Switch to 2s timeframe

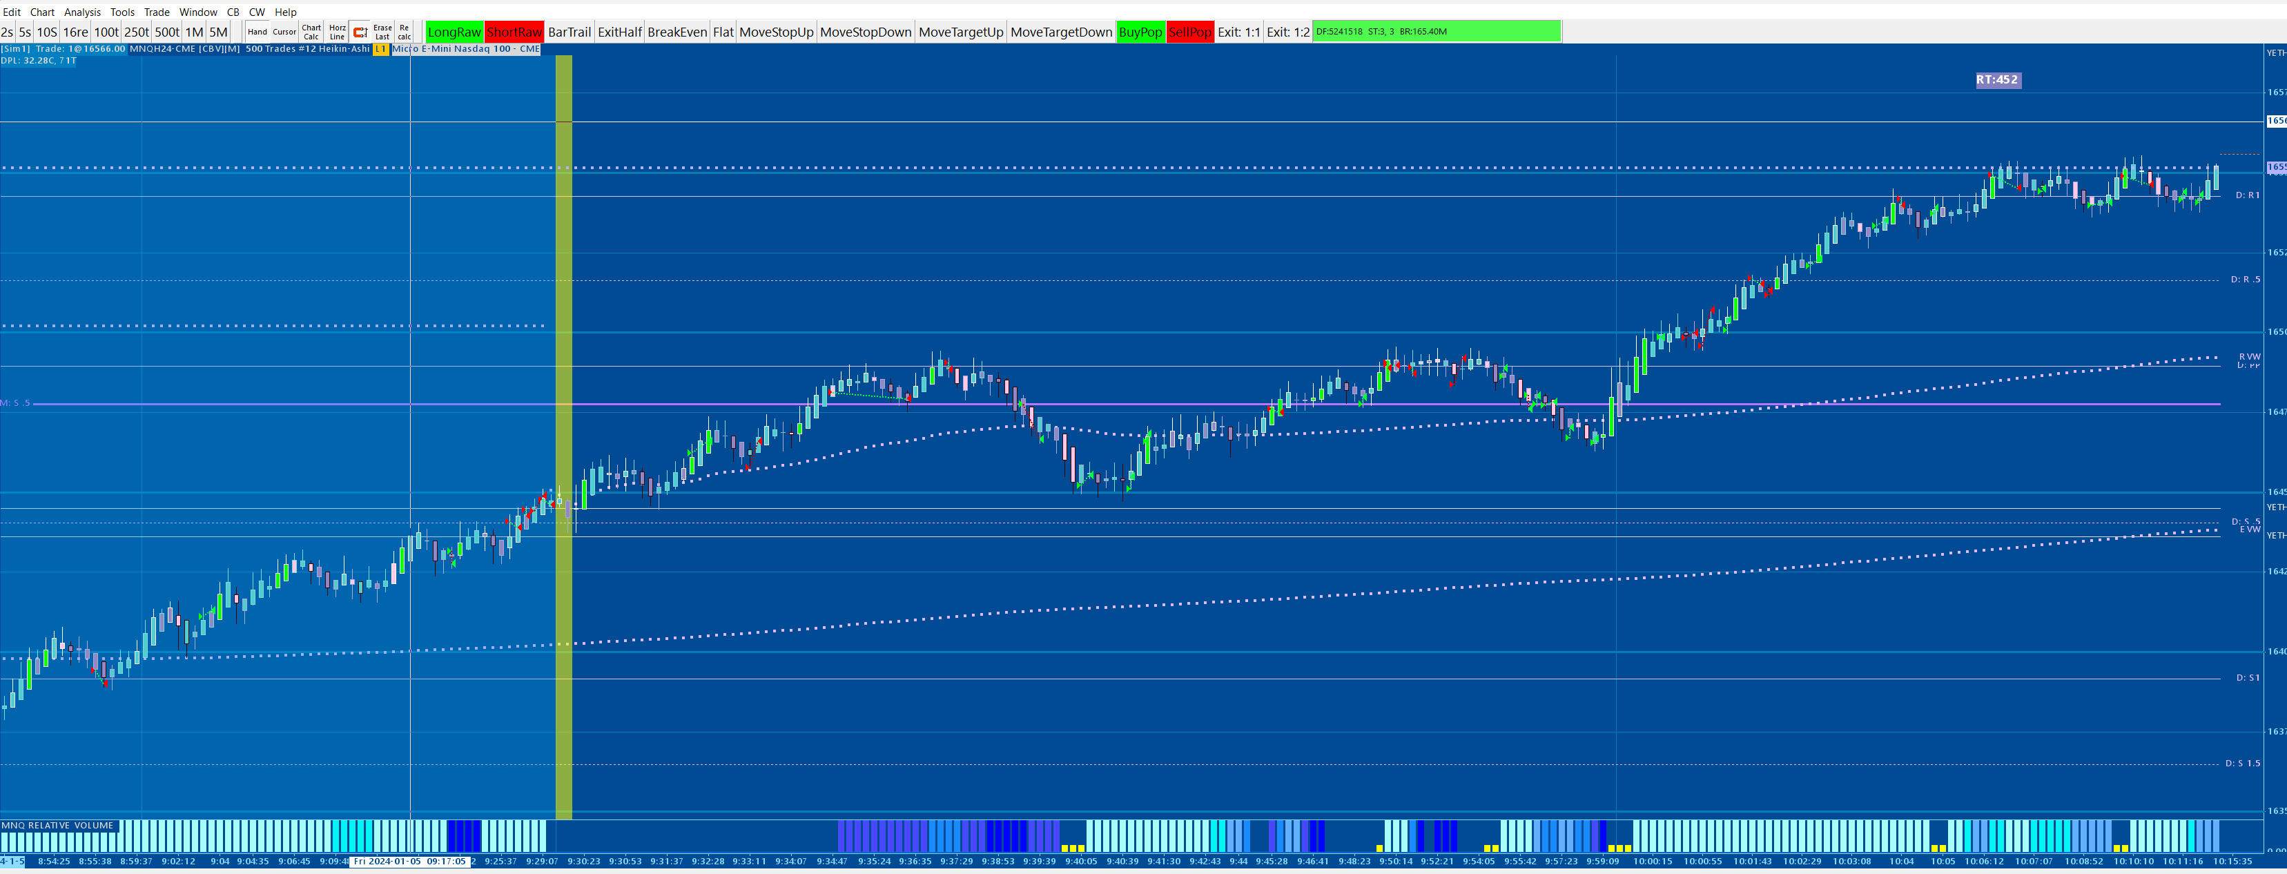click(x=7, y=32)
